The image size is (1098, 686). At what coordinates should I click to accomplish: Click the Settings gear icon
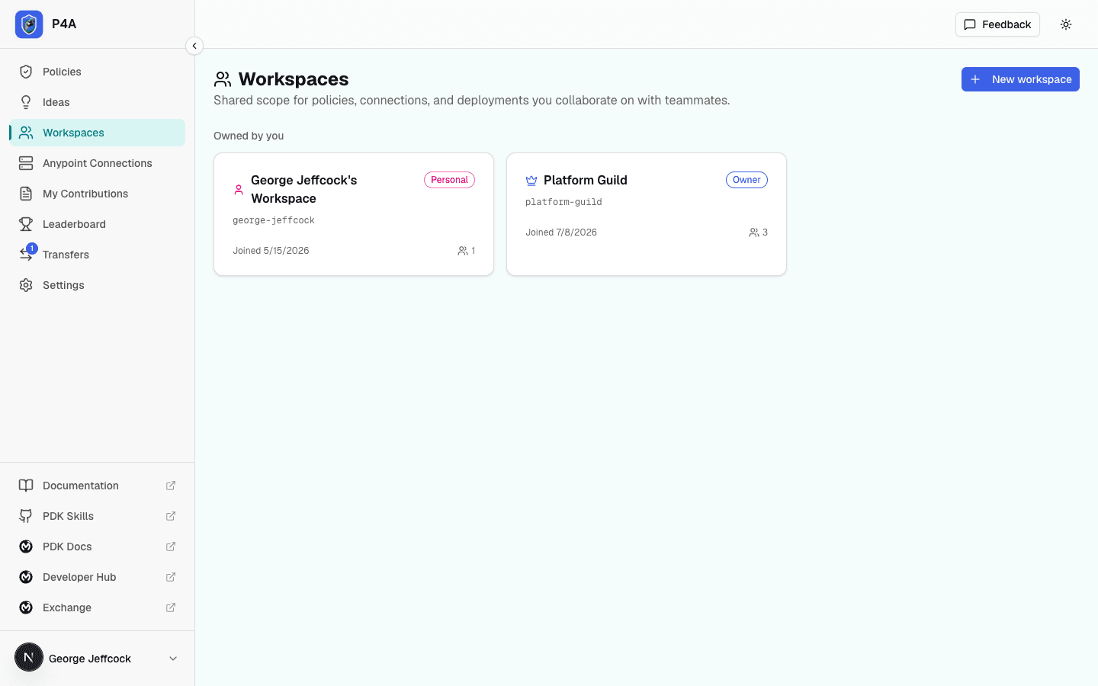click(x=26, y=285)
